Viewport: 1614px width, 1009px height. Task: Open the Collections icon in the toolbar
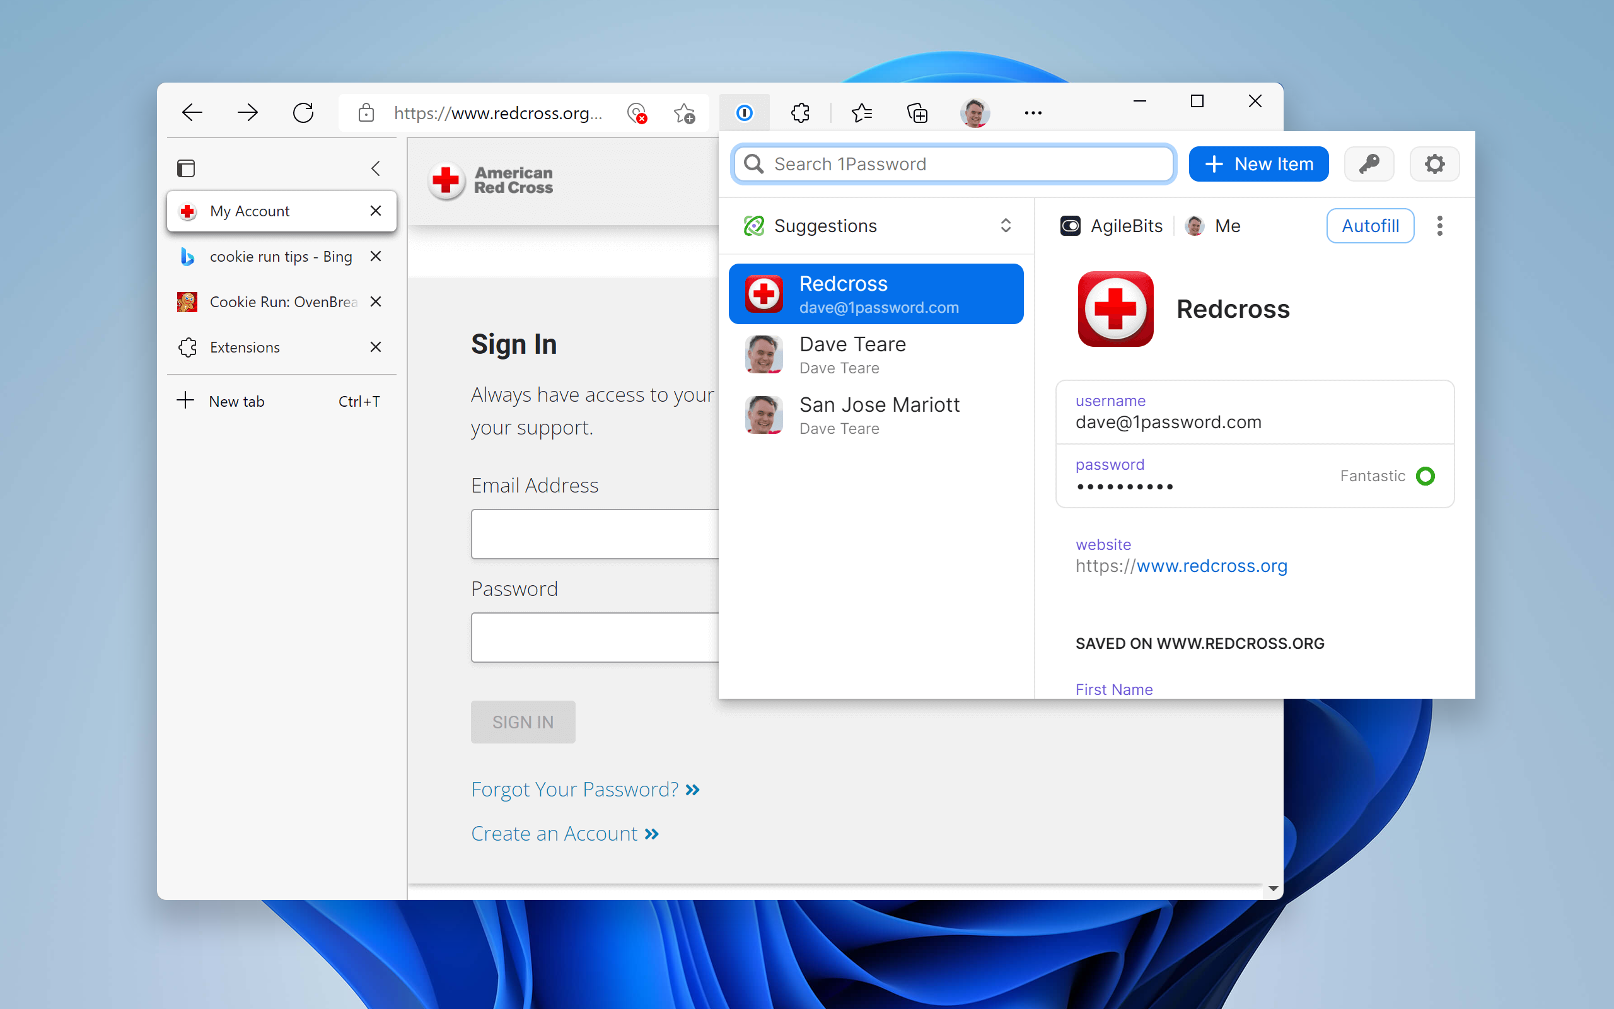coord(917,112)
